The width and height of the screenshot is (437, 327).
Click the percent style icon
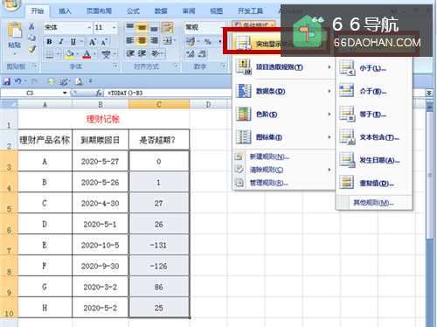coord(207,42)
